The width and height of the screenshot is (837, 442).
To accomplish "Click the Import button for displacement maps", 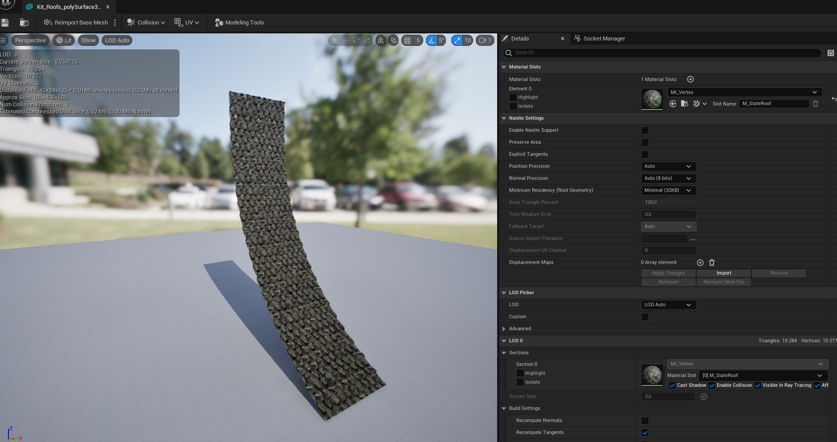I will coord(723,273).
